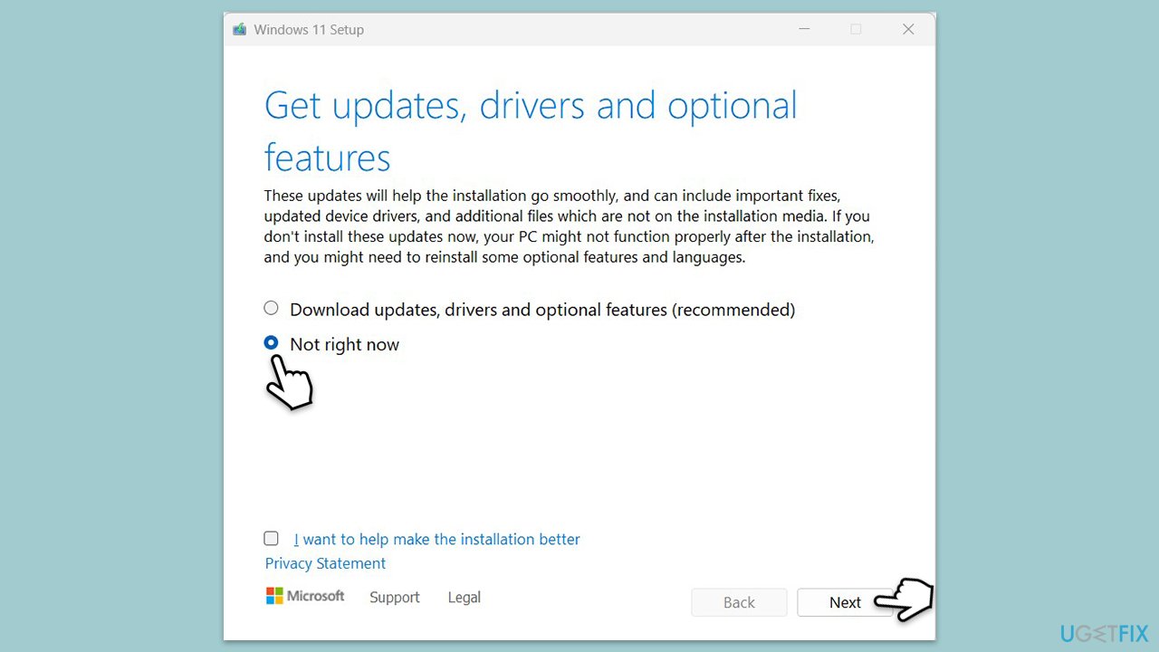Minimize the Windows 11 Setup window
The height and width of the screenshot is (652, 1159).
pyautogui.click(x=804, y=29)
